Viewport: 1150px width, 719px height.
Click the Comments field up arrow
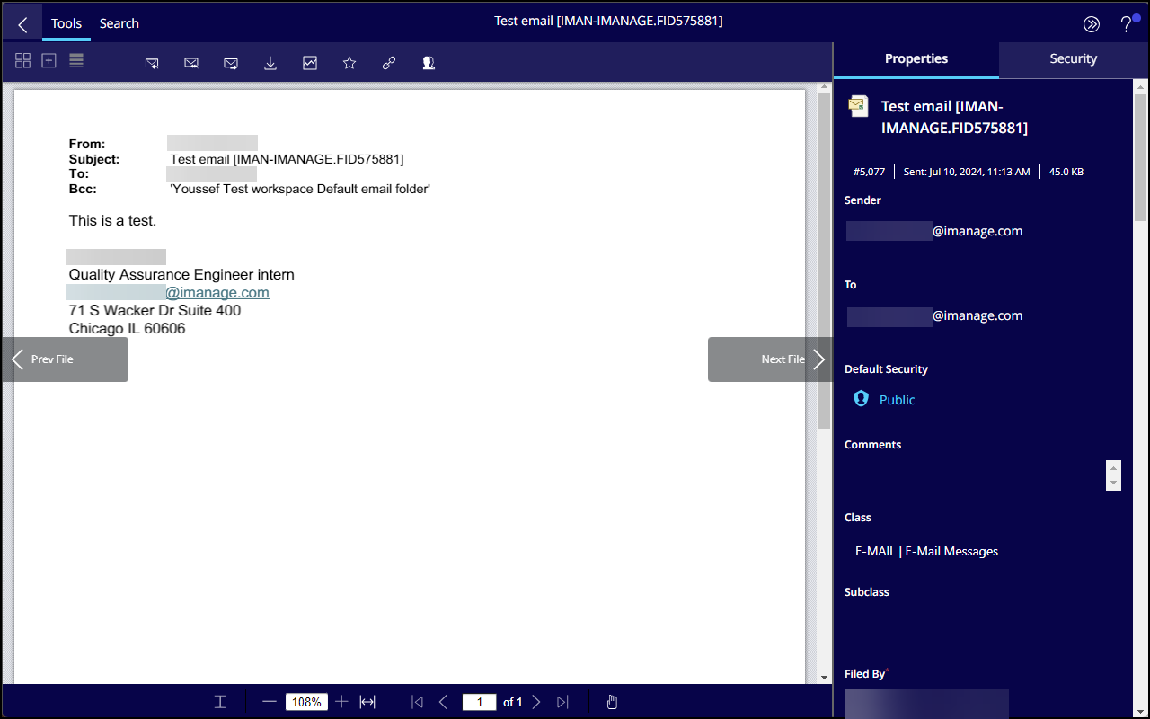click(1114, 468)
